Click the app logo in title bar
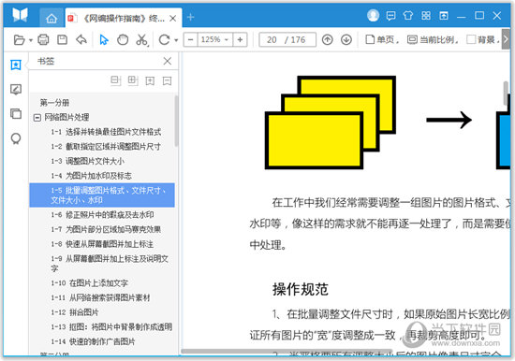Image resolution: width=515 pixels, height=361 pixels. tap(20, 15)
